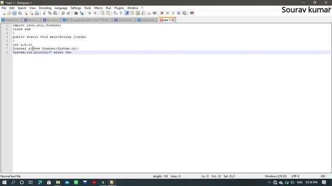The width and height of the screenshot is (332, 186).
Task: Start macro recording with red record icon
Action: coord(162,13)
